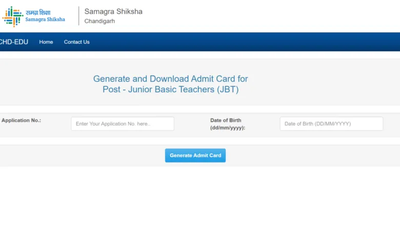The height and width of the screenshot is (241, 400).
Task: Click the Date of Birth label
Action: (226, 120)
